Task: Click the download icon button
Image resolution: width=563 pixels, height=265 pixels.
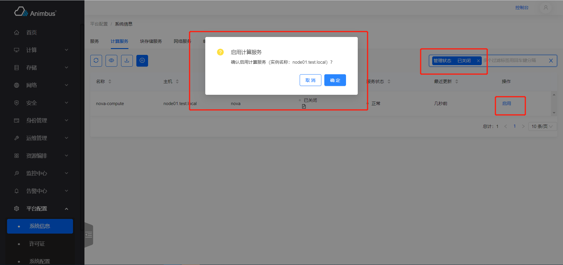Action: point(127,60)
